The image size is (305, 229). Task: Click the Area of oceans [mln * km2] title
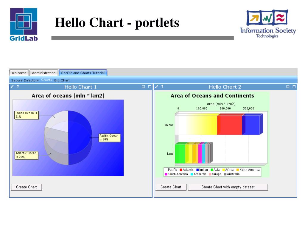point(68,96)
